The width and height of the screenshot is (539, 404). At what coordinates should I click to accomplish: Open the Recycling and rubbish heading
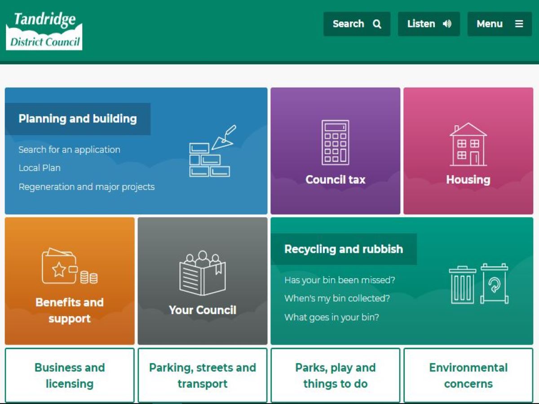click(344, 249)
